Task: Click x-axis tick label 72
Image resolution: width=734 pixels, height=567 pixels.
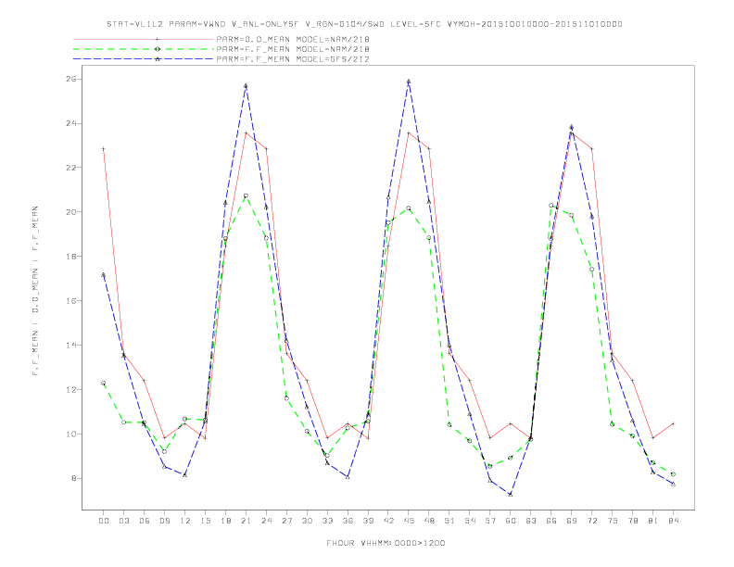Action: coord(592,521)
